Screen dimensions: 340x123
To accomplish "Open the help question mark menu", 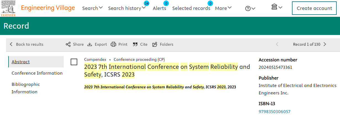I will 250,8.
